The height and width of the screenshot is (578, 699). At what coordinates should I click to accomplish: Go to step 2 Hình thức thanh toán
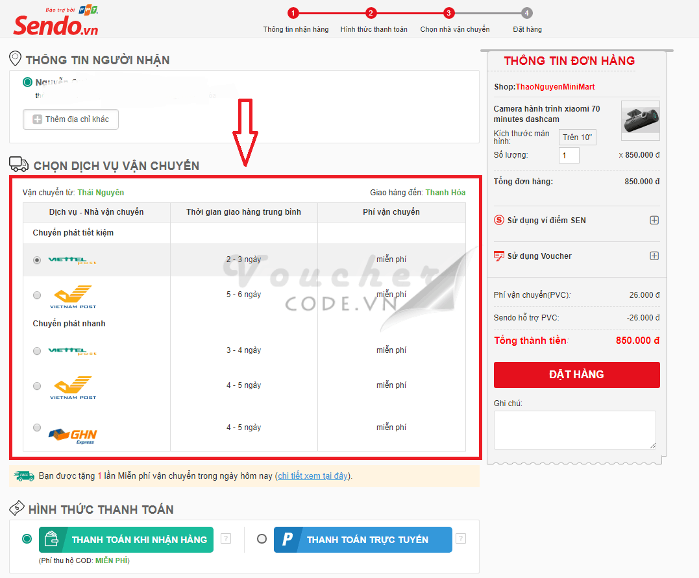(x=371, y=13)
